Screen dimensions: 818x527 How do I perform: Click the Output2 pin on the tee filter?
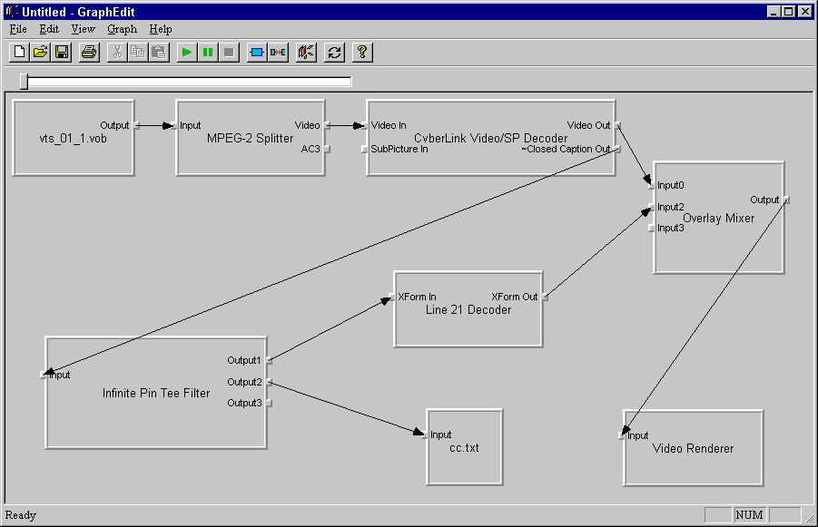pos(269,382)
